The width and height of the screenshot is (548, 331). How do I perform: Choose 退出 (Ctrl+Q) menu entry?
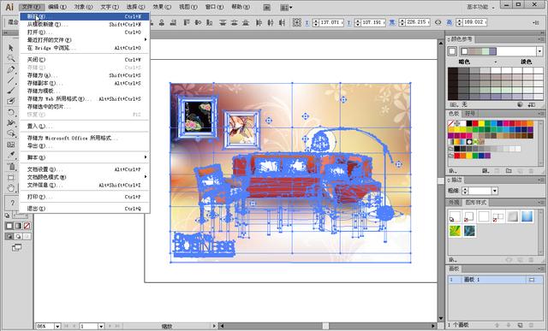click(85, 209)
